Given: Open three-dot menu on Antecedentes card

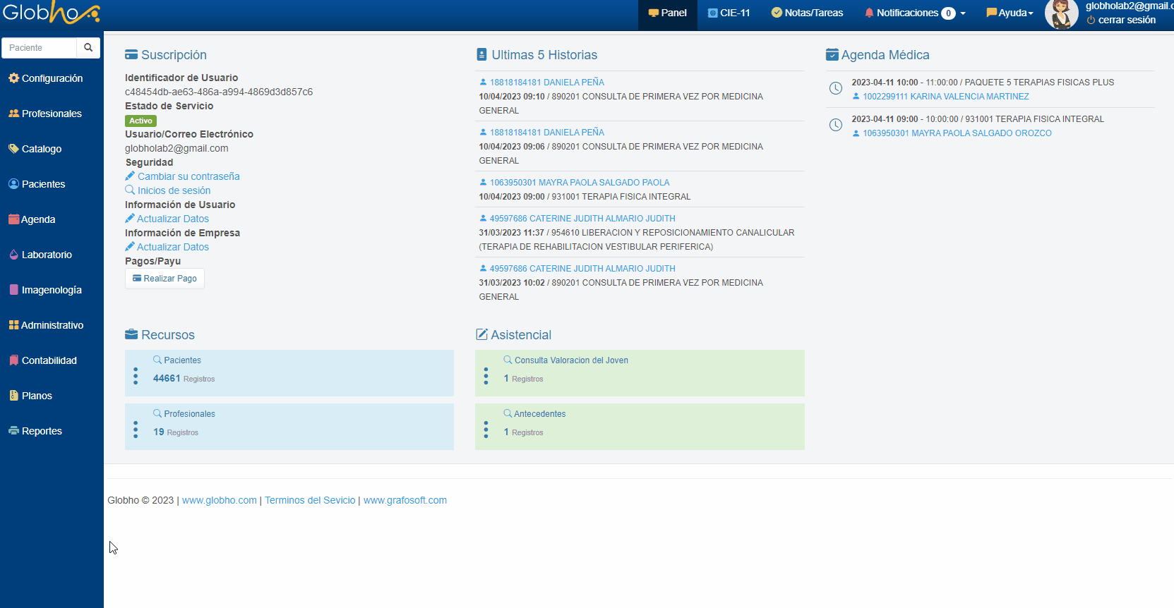Looking at the screenshot, I should point(486,430).
